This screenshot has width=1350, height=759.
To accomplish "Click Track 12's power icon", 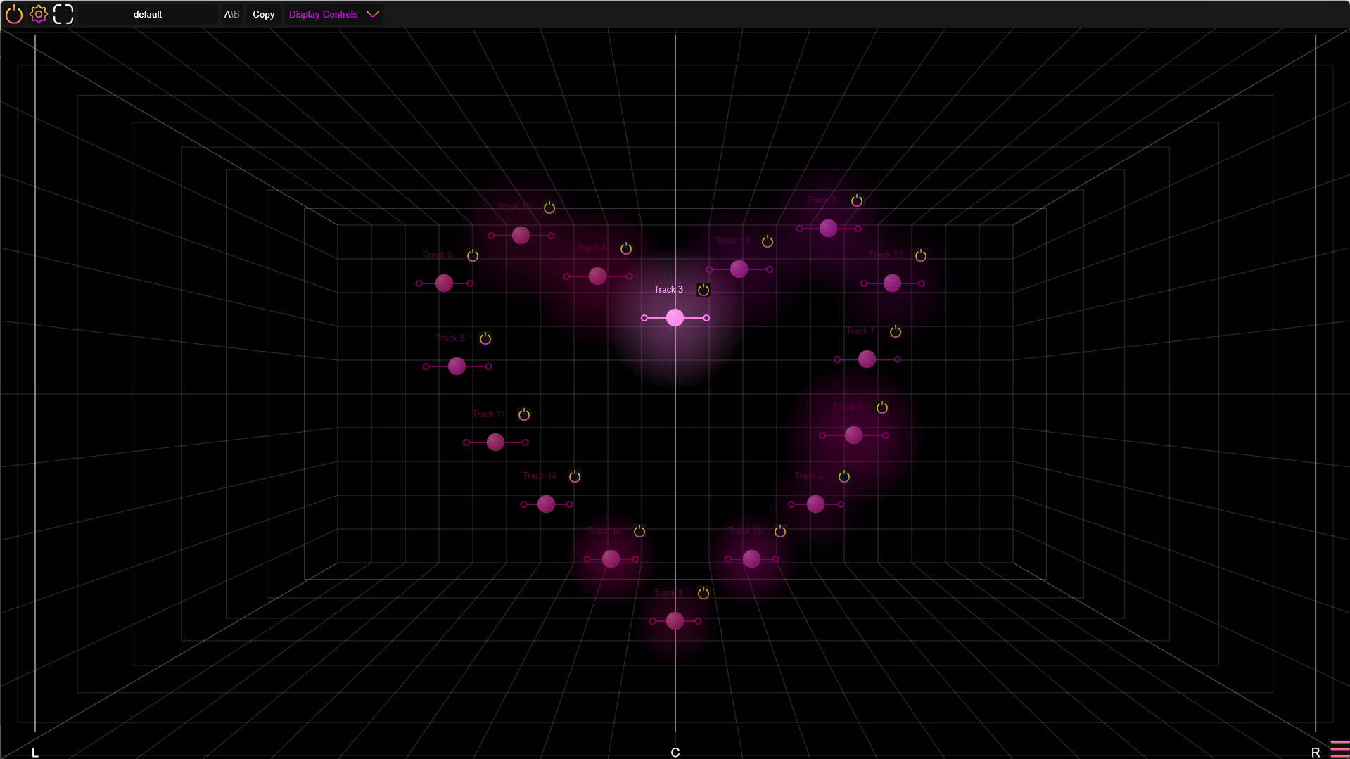I will [921, 255].
